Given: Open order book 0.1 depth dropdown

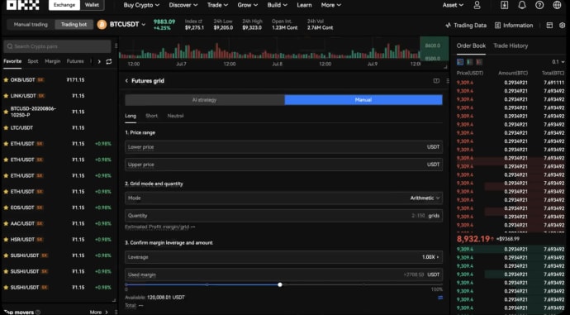Looking at the screenshot, I should [x=558, y=62].
